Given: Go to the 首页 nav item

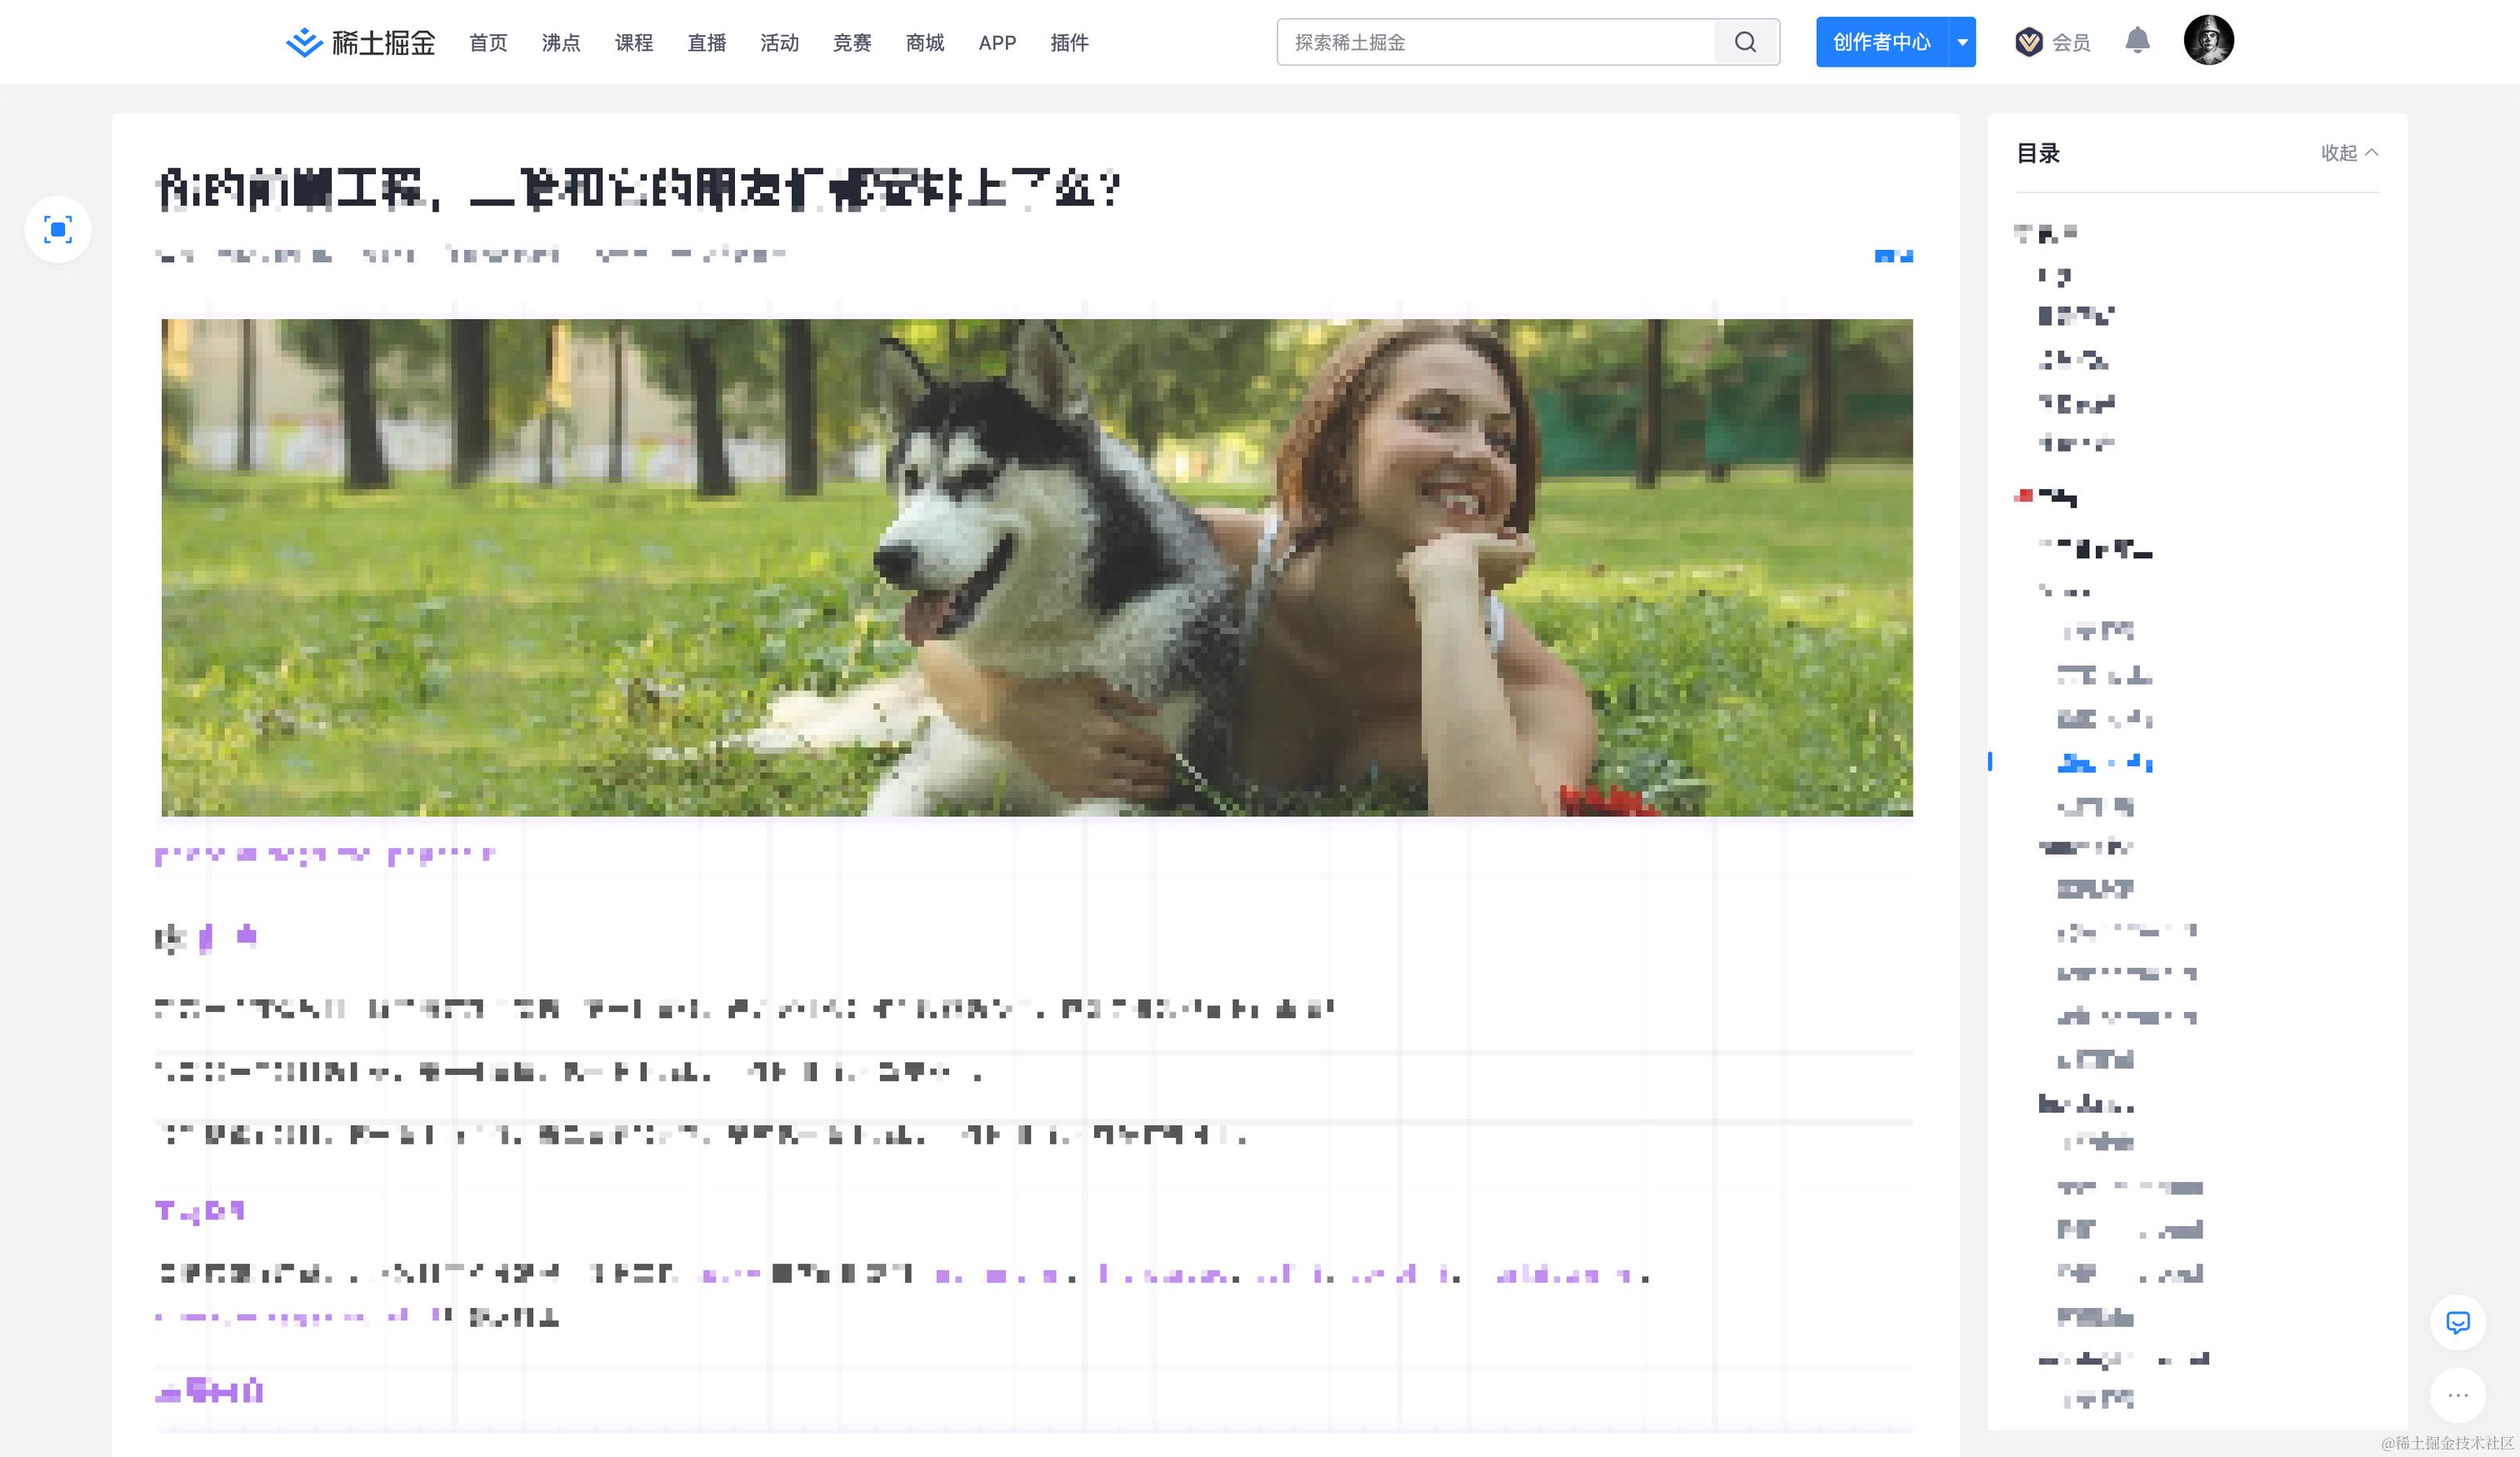Looking at the screenshot, I should (488, 43).
